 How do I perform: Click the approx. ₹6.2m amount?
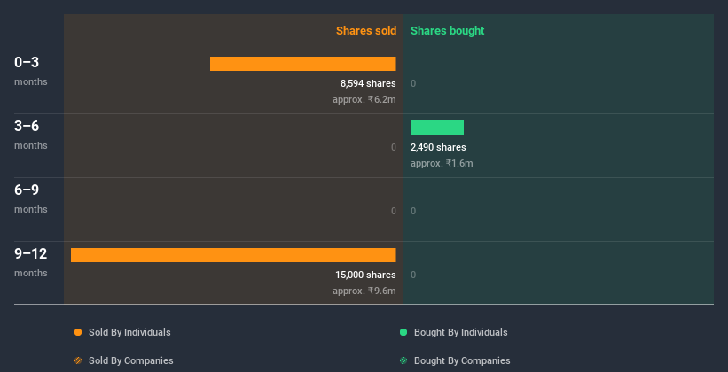pyautogui.click(x=364, y=99)
